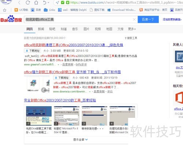Open the office强力卸载工具 result title
The image size is (183, 145).
(x=72, y=72)
